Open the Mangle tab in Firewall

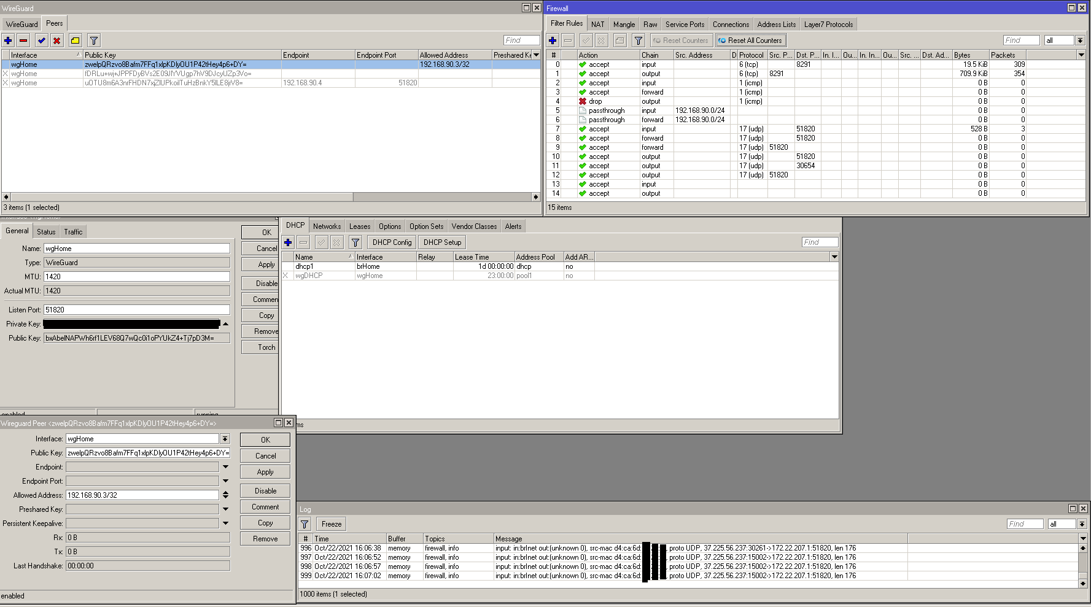coord(624,25)
